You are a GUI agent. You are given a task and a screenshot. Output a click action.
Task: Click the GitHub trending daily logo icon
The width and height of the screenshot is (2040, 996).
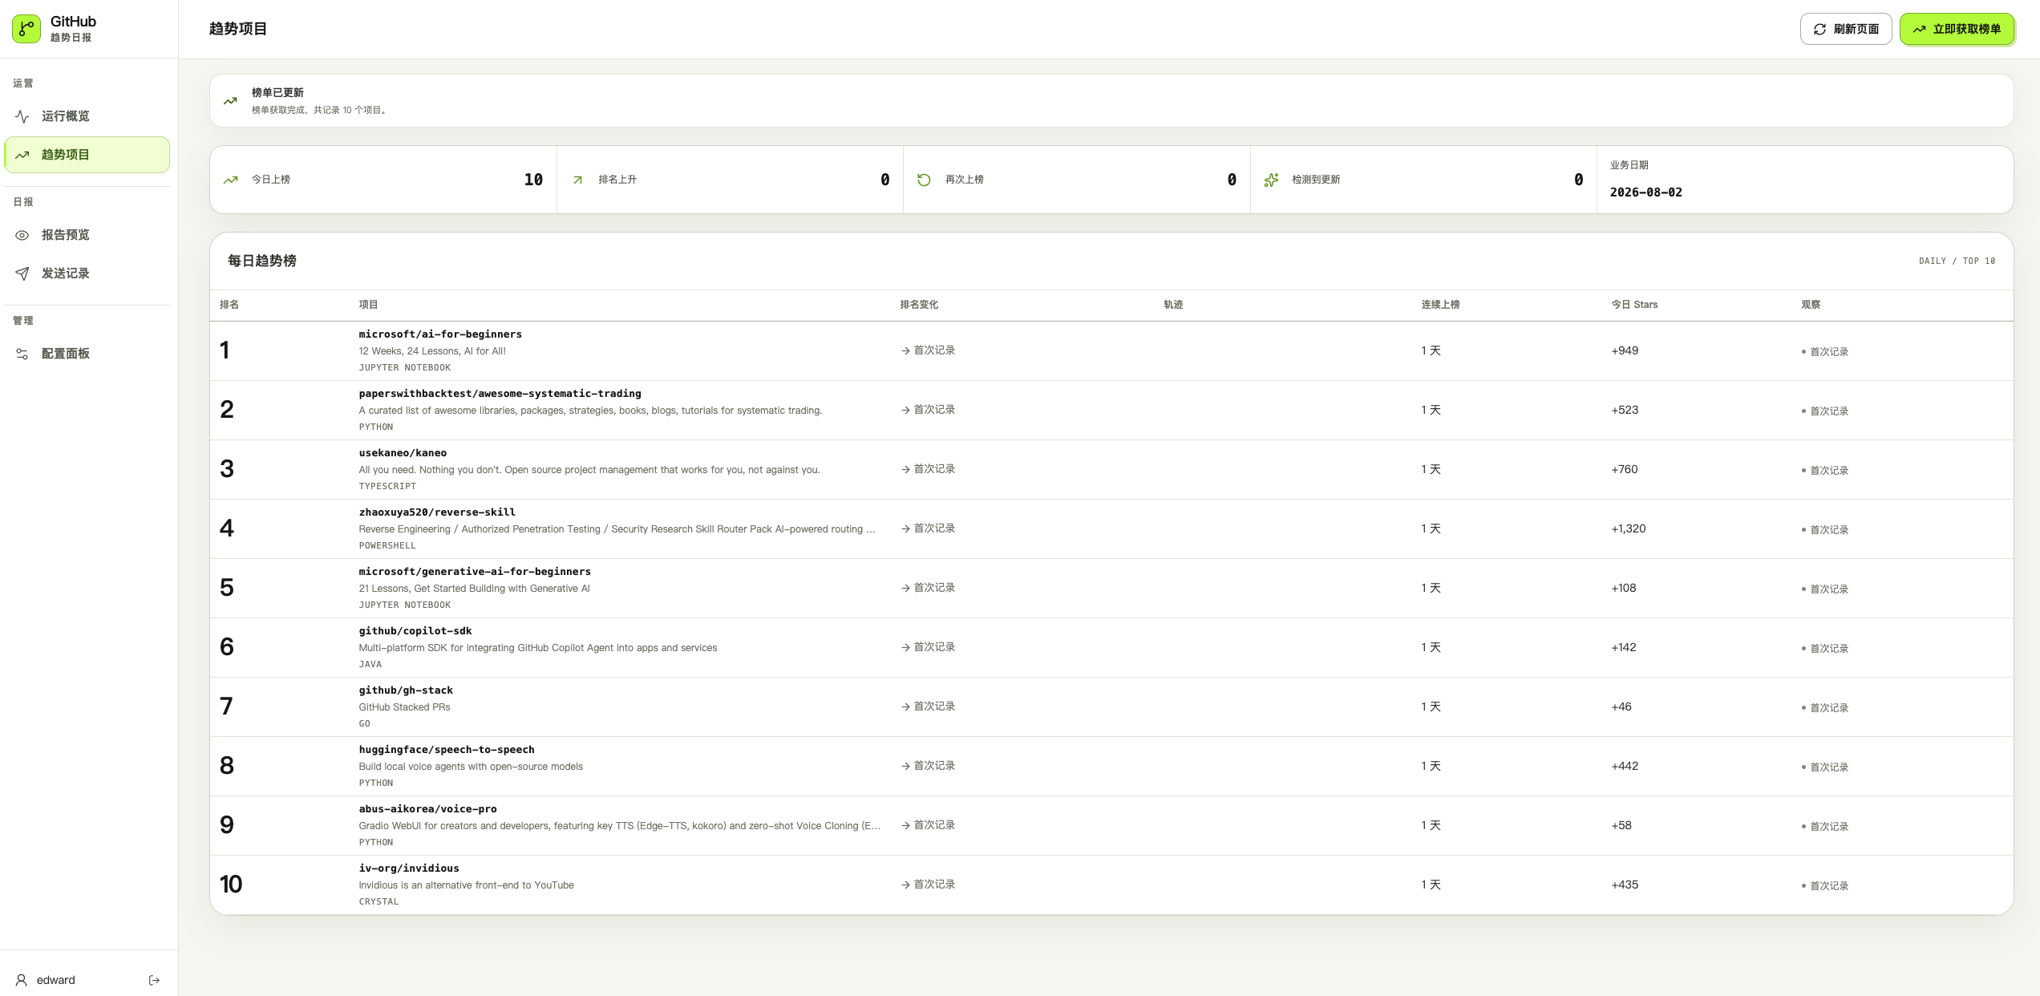[x=26, y=29]
